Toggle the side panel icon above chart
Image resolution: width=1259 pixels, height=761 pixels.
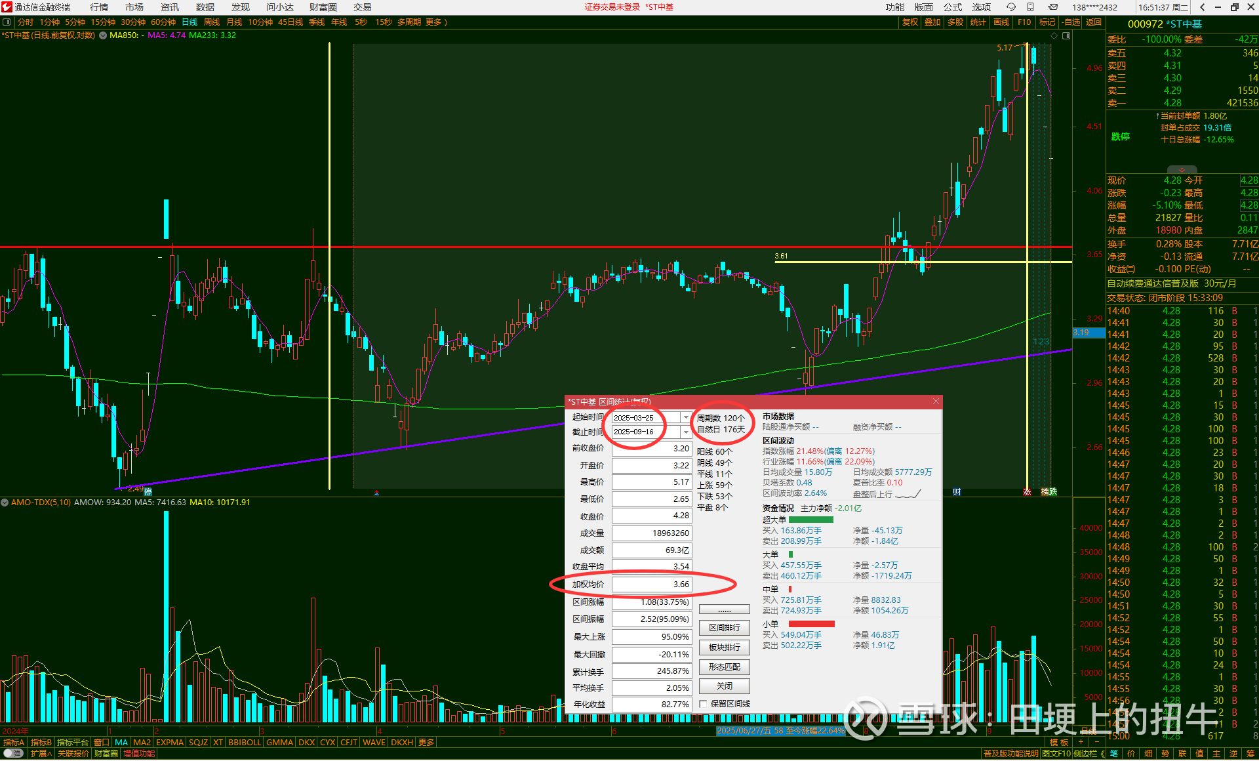1066,36
